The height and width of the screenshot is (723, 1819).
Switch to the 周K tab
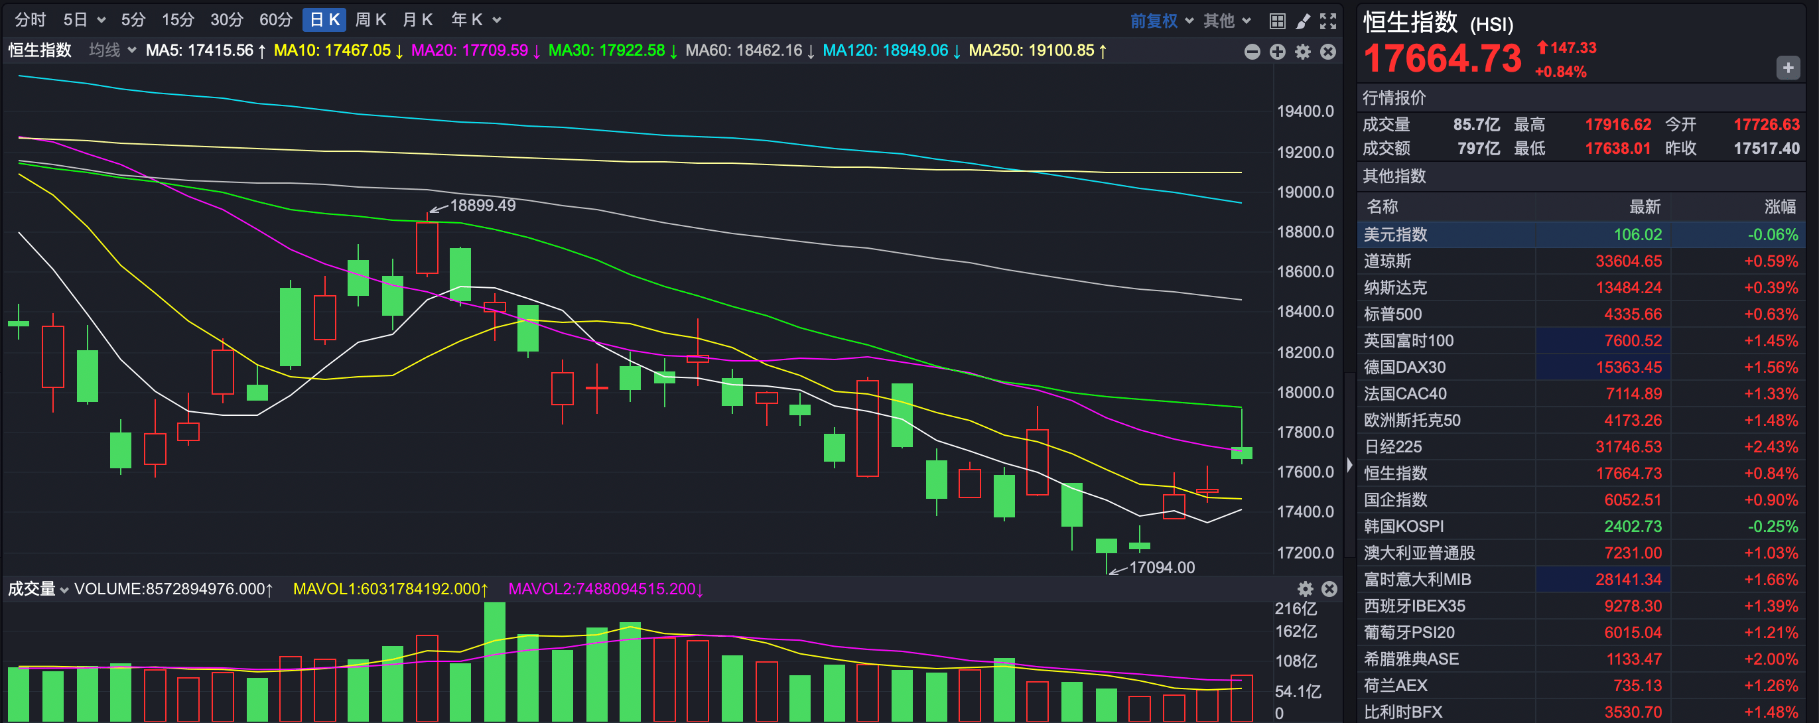pos(370,20)
